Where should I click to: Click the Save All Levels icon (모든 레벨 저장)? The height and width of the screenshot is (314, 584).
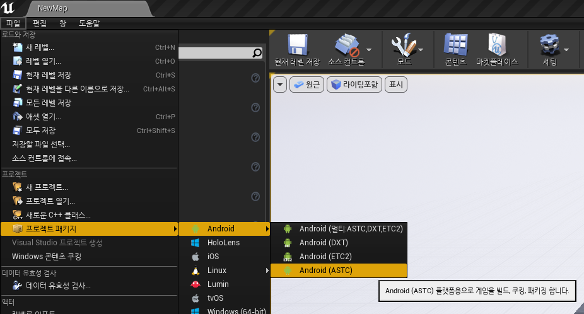(18, 103)
